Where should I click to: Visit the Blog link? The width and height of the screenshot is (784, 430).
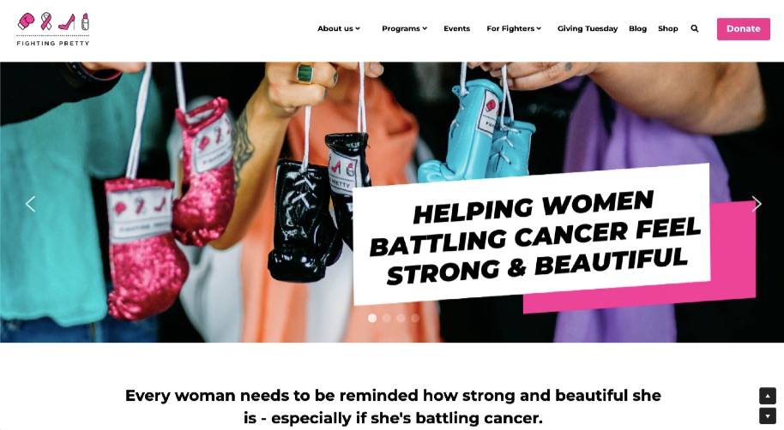[637, 28]
